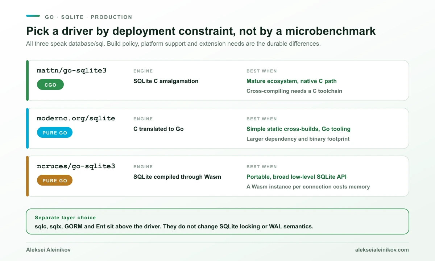Click the PURE GO badge under modernc.org/sqlite
The image size is (435, 261).
pos(55,133)
